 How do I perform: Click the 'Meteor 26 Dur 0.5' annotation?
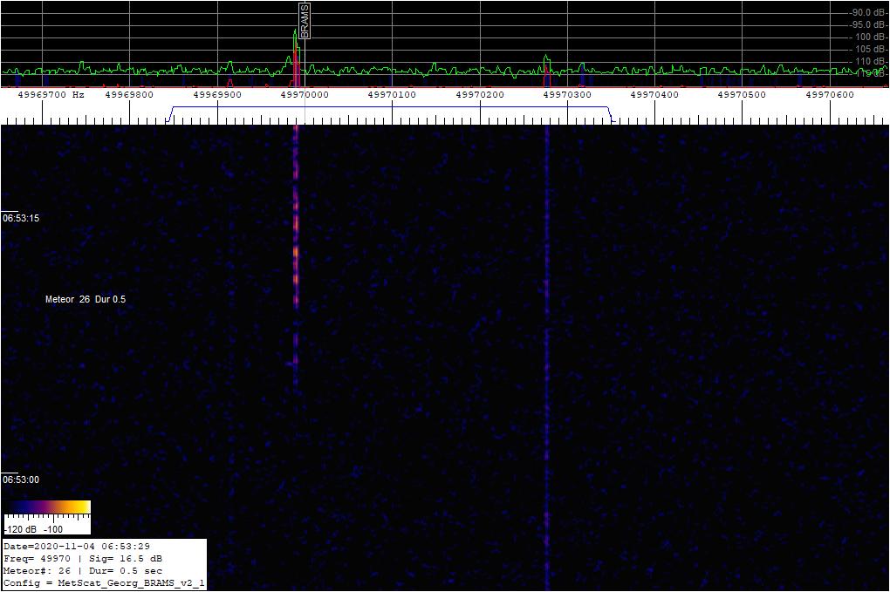[x=86, y=299]
